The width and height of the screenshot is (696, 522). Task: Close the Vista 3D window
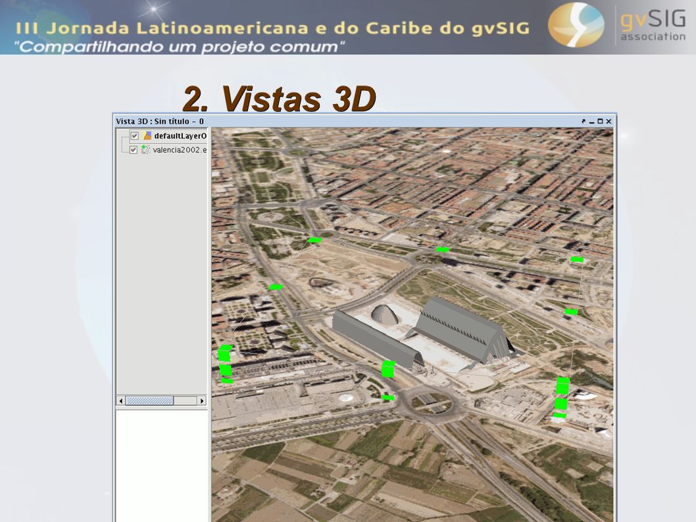(609, 121)
